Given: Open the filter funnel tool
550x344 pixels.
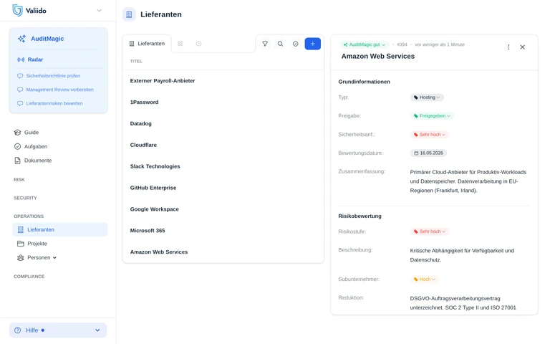Looking at the screenshot, I should coord(265,44).
